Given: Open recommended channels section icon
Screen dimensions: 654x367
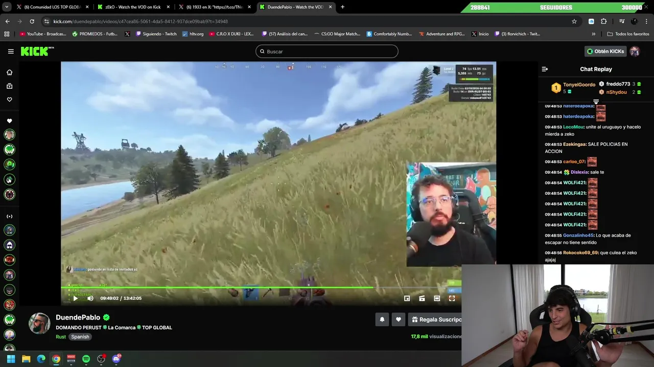Looking at the screenshot, I should click(x=9, y=217).
